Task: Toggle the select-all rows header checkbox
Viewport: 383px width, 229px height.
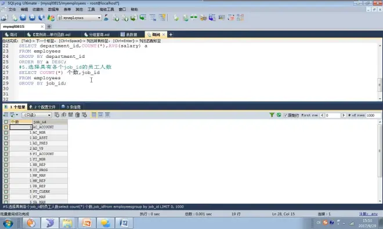Action: [6, 122]
